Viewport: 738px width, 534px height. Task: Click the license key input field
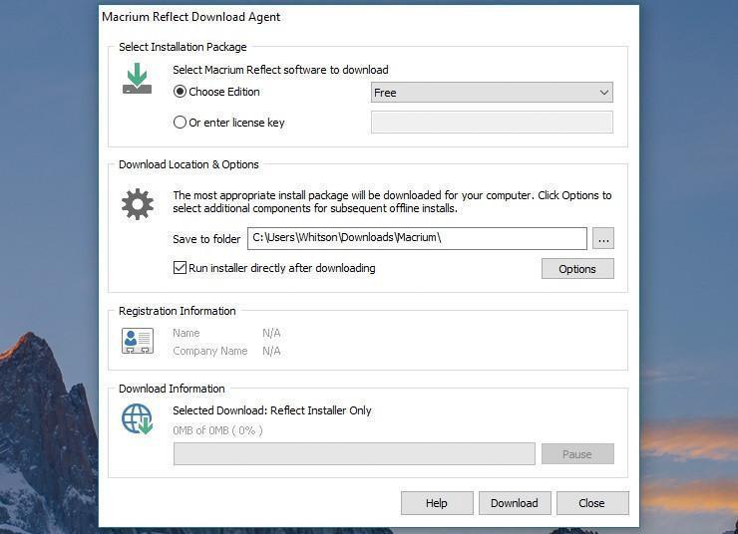click(x=492, y=123)
